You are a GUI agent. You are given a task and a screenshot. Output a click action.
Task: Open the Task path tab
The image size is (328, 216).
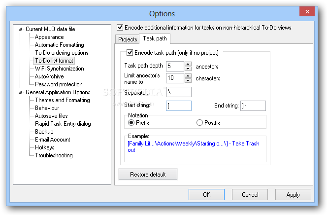pyautogui.click(x=155, y=38)
